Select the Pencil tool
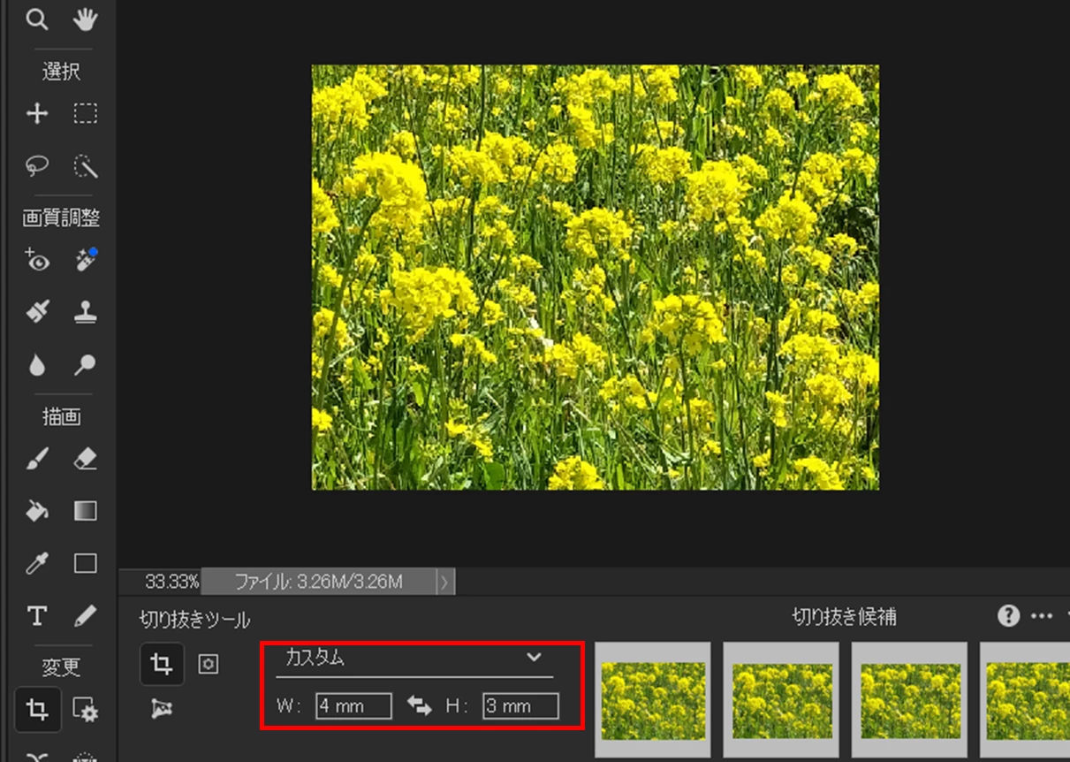Image resolution: width=1070 pixels, height=762 pixels. tap(85, 615)
